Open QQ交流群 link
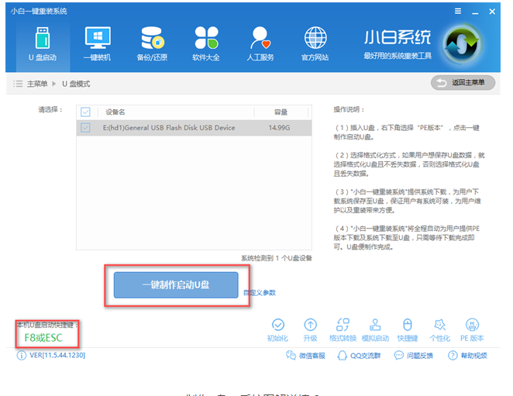Screen dimensions: 513x396 (x=359, y=356)
